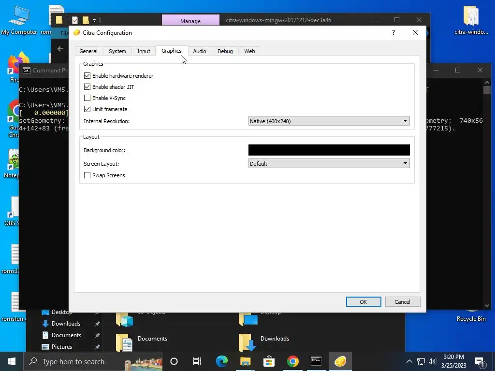Select the roms32 file on desktop
The width and height of the screenshot is (495, 371).
point(11,259)
